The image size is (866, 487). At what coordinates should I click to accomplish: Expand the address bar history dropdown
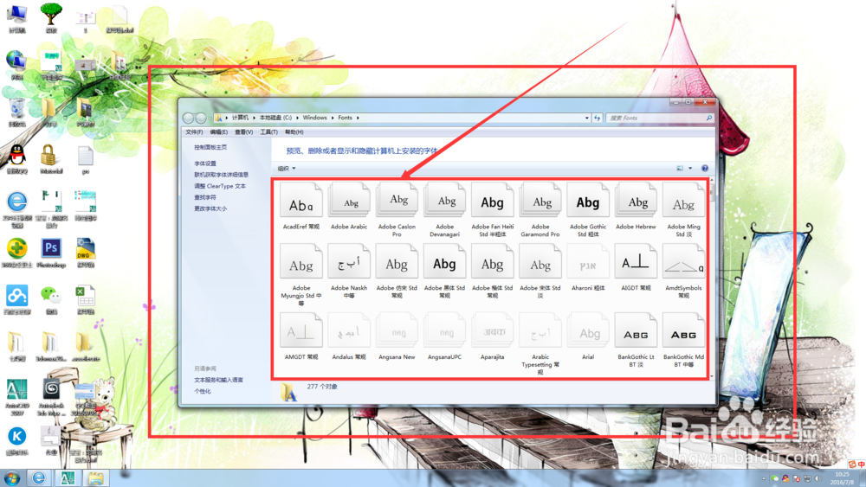coord(586,118)
